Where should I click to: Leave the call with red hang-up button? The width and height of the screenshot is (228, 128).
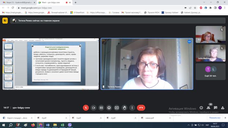(141, 108)
